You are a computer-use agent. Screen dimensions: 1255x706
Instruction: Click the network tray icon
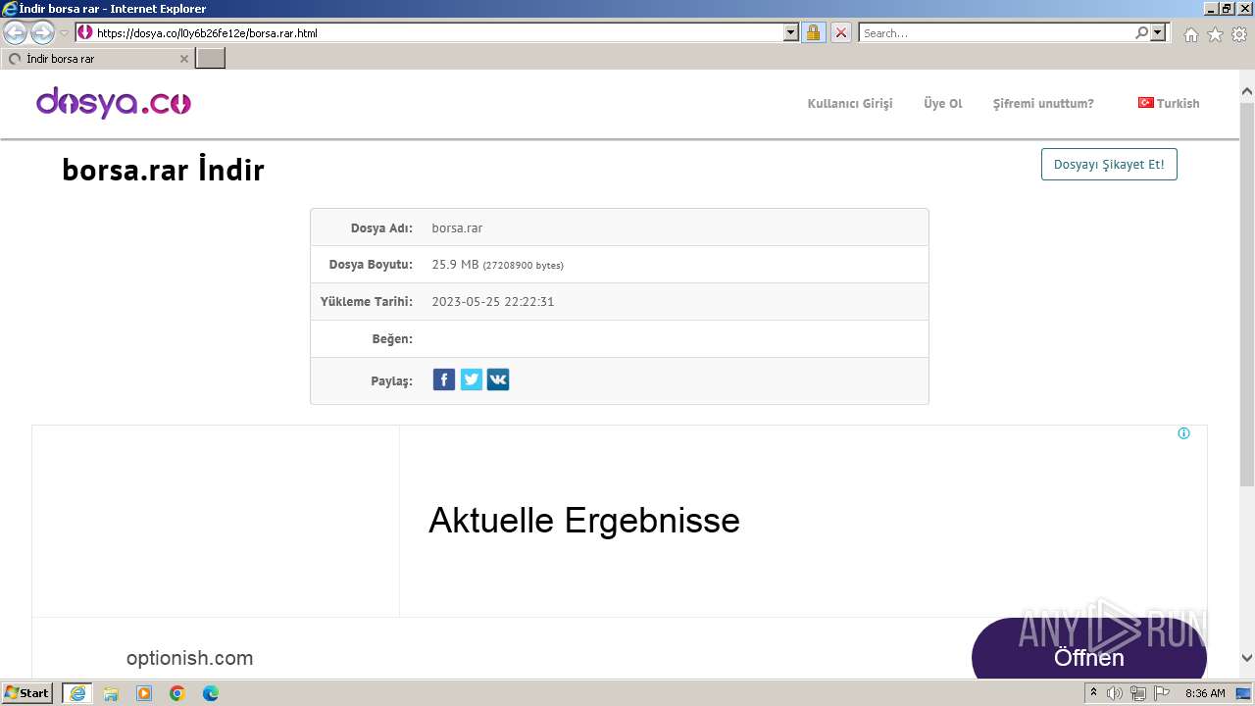tap(1137, 693)
